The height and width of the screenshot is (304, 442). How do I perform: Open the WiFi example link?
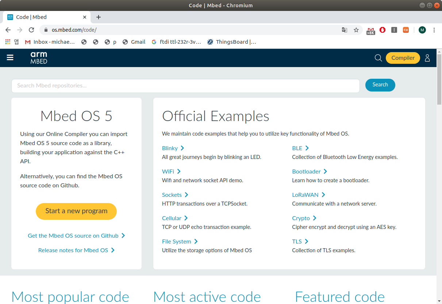(171, 171)
